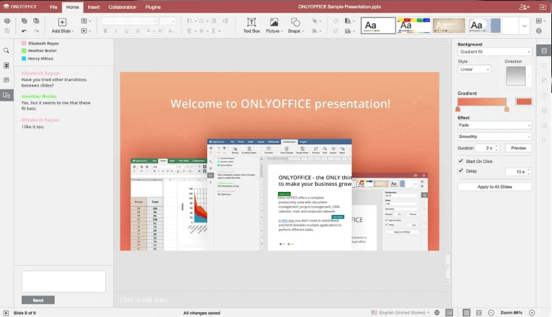Click the zoom in button in status bar
This screenshot has width=552, height=317.
[x=532, y=313]
